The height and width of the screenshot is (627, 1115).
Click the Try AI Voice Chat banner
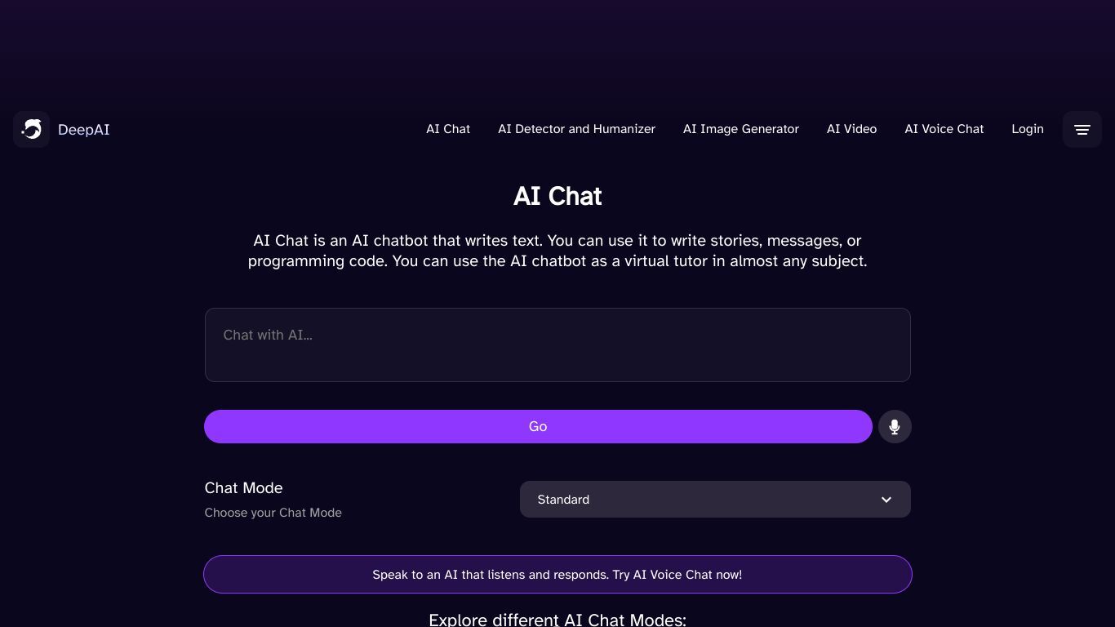coord(557,575)
